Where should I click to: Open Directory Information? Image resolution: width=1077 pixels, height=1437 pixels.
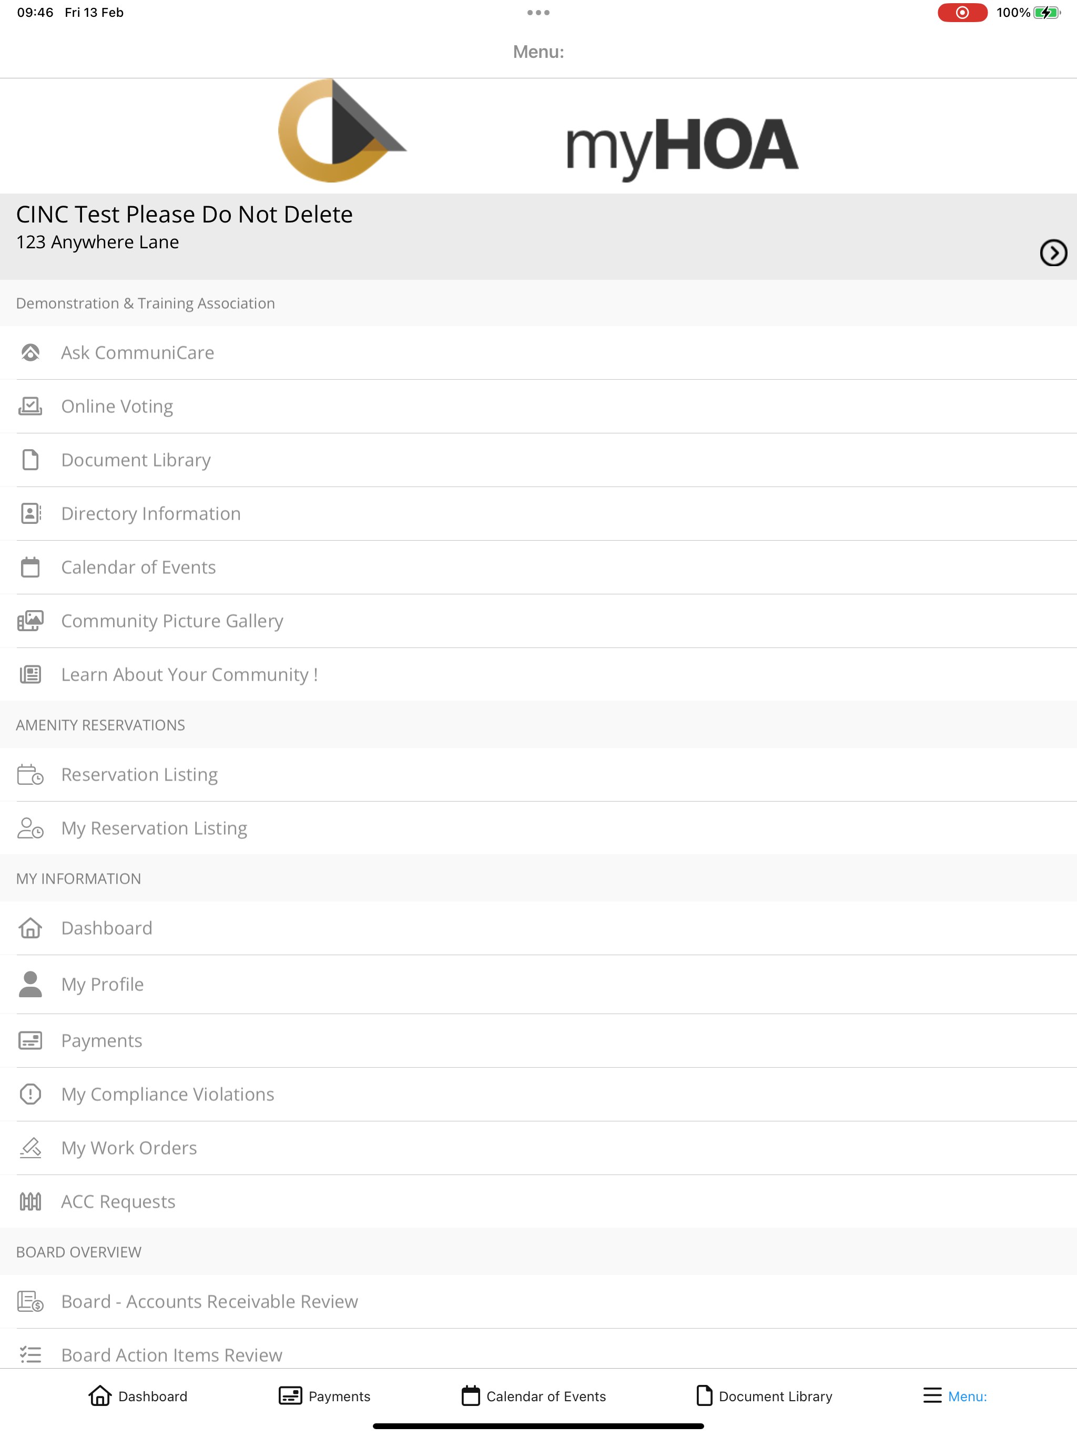coord(538,513)
